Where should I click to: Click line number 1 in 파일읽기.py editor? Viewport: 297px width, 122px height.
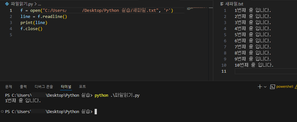tap(11, 11)
